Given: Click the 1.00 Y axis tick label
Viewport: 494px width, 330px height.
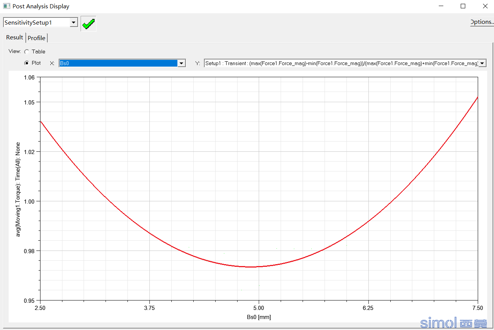Looking at the screenshot, I should point(30,201).
